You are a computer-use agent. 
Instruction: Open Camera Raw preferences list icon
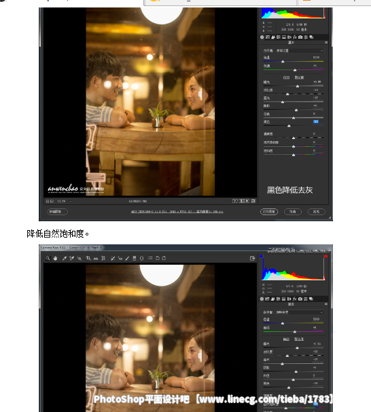(150, 258)
